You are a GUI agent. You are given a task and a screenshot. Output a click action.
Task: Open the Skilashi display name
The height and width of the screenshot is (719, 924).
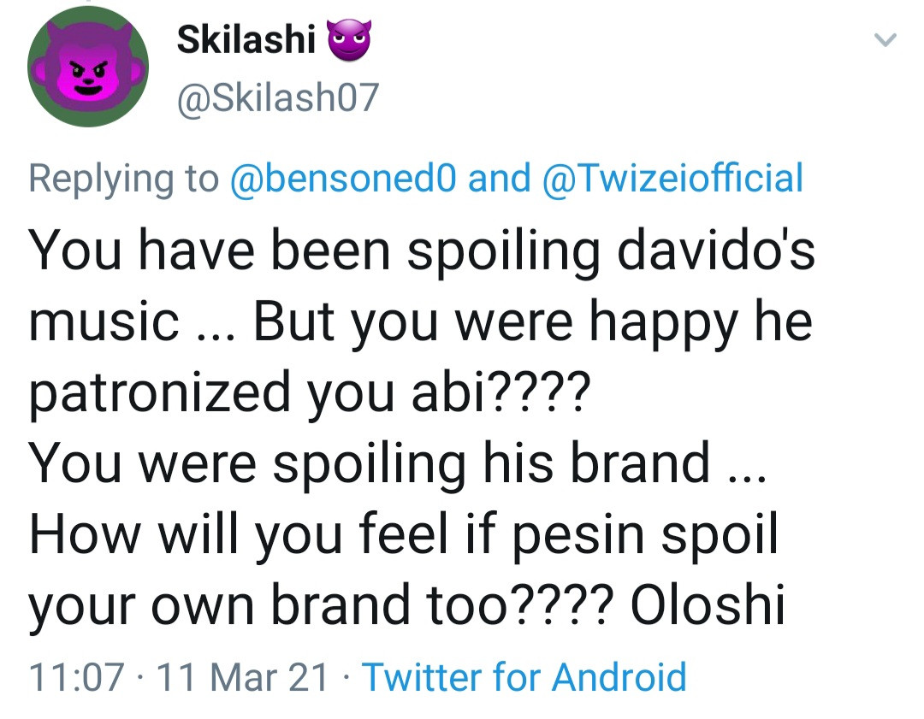point(246,40)
